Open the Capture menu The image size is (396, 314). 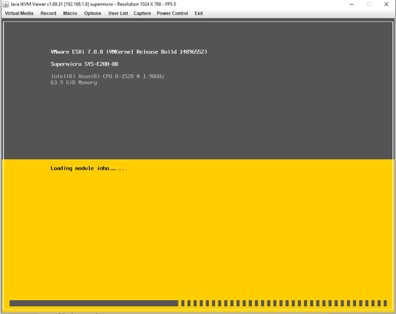(142, 13)
